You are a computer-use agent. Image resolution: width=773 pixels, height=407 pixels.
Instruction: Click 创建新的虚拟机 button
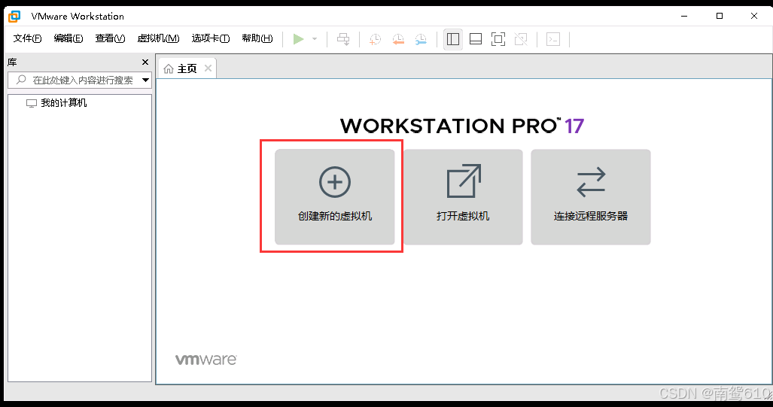335,197
